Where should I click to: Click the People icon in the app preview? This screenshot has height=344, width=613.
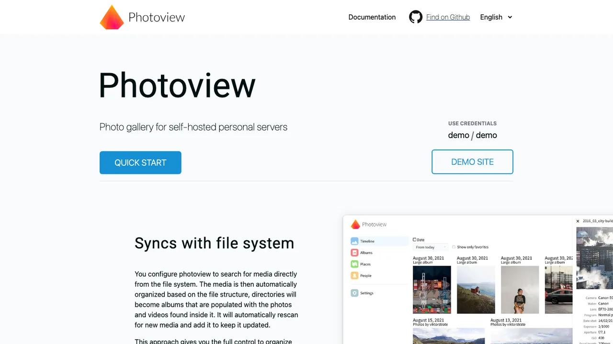tap(354, 276)
